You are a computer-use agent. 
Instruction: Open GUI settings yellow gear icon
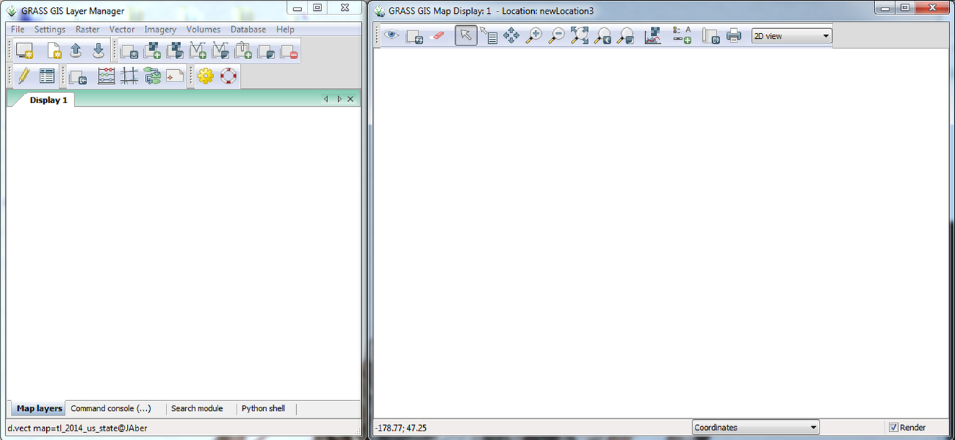point(205,76)
